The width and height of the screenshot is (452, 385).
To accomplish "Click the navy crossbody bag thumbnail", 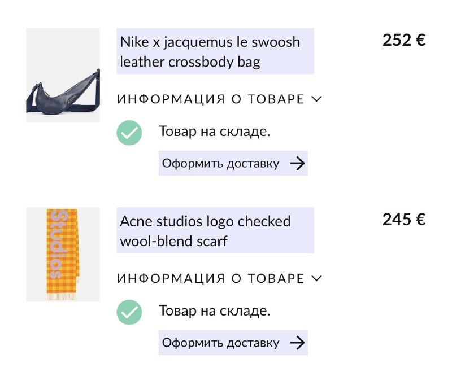I will tap(63, 75).
